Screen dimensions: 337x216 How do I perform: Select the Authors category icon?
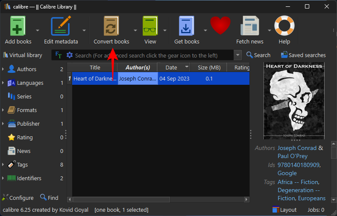12,69
